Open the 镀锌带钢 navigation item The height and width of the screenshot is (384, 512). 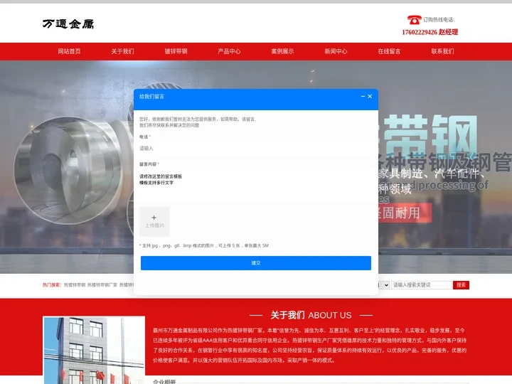pyautogui.click(x=176, y=51)
